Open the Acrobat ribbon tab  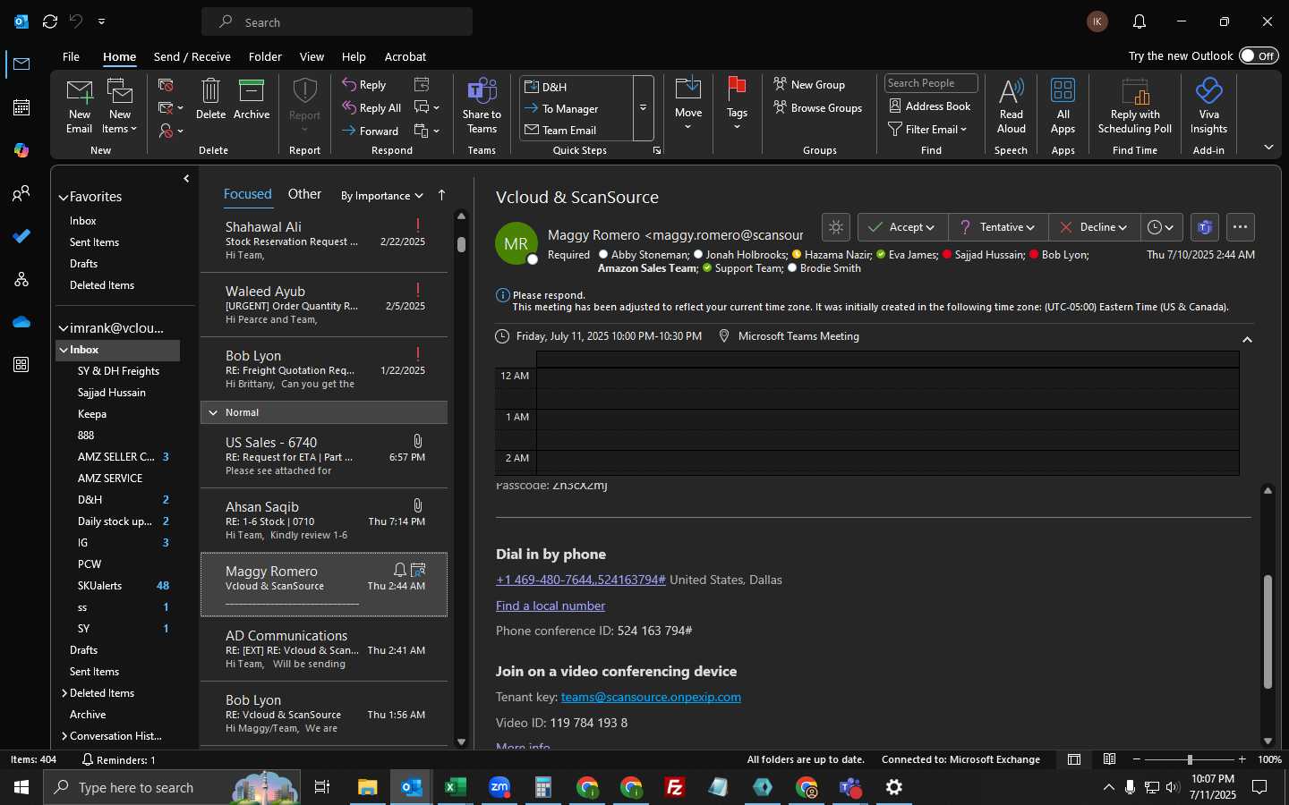(x=405, y=56)
